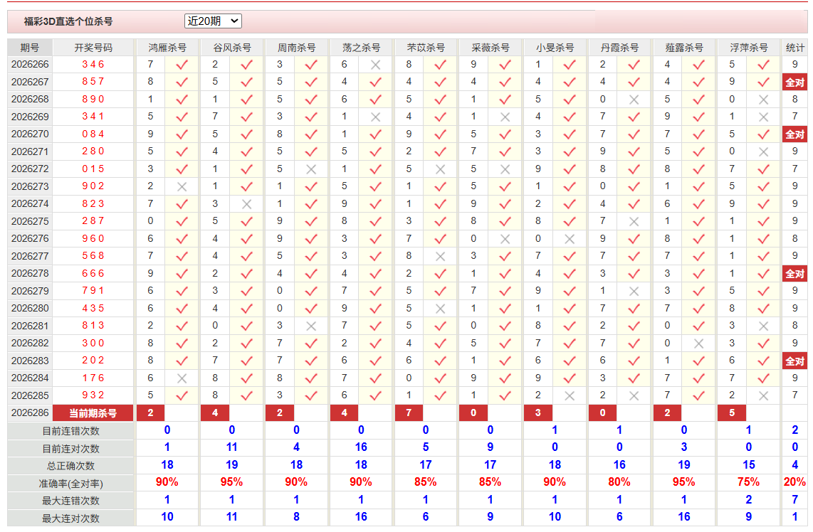Click the gray X under 周南杀号 for 2026281

click(x=311, y=326)
